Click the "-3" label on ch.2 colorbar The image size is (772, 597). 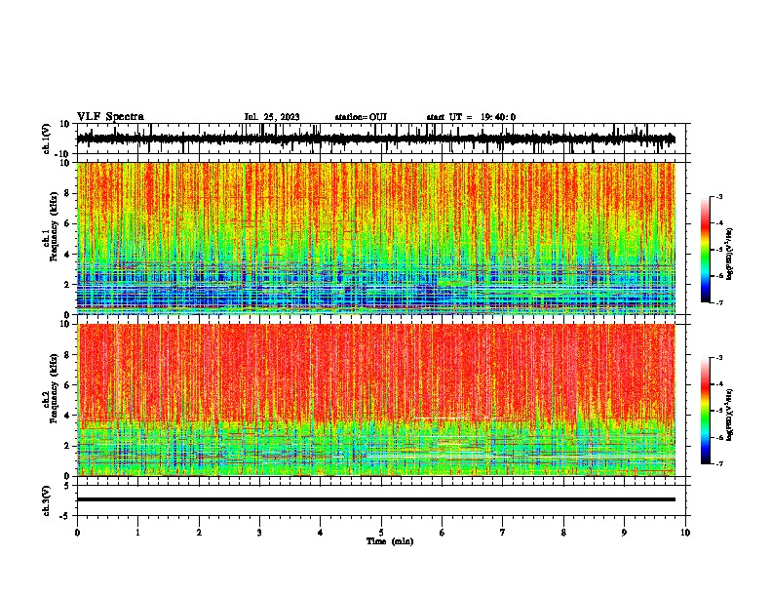click(x=718, y=358)
